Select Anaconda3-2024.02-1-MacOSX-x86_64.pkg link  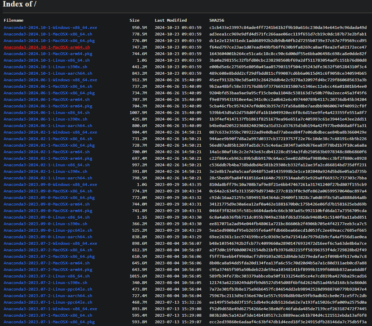[x=49, y=145]
